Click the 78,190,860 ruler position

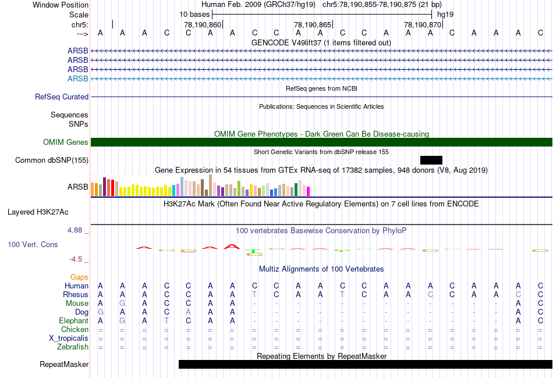[x=203, y=24]
